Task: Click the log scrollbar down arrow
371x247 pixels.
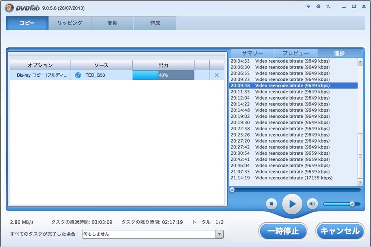Action: tap(360, 182)
